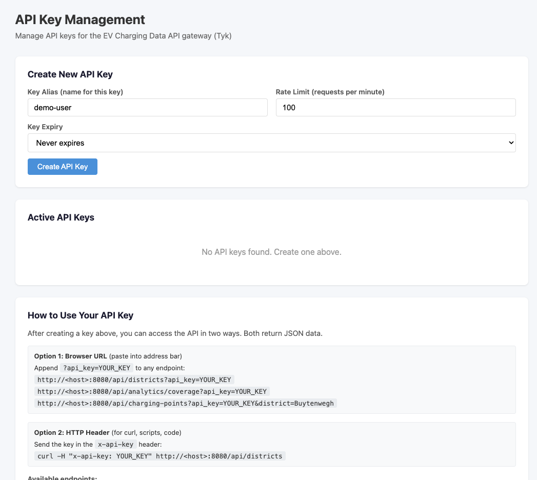Click the Create API Key button
The image size is (537, 480).
(x=62, y=166)
